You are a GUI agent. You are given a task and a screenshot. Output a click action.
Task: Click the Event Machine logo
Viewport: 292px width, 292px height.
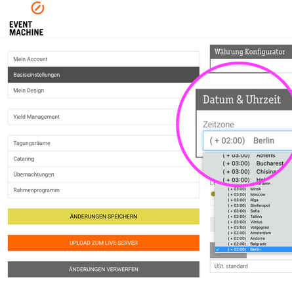26,19
